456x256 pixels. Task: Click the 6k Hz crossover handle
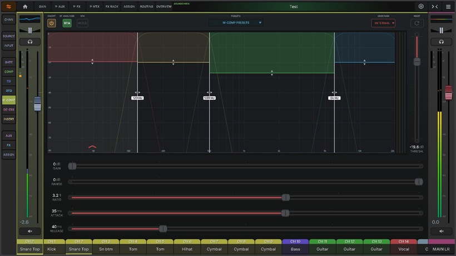point(334,98)
